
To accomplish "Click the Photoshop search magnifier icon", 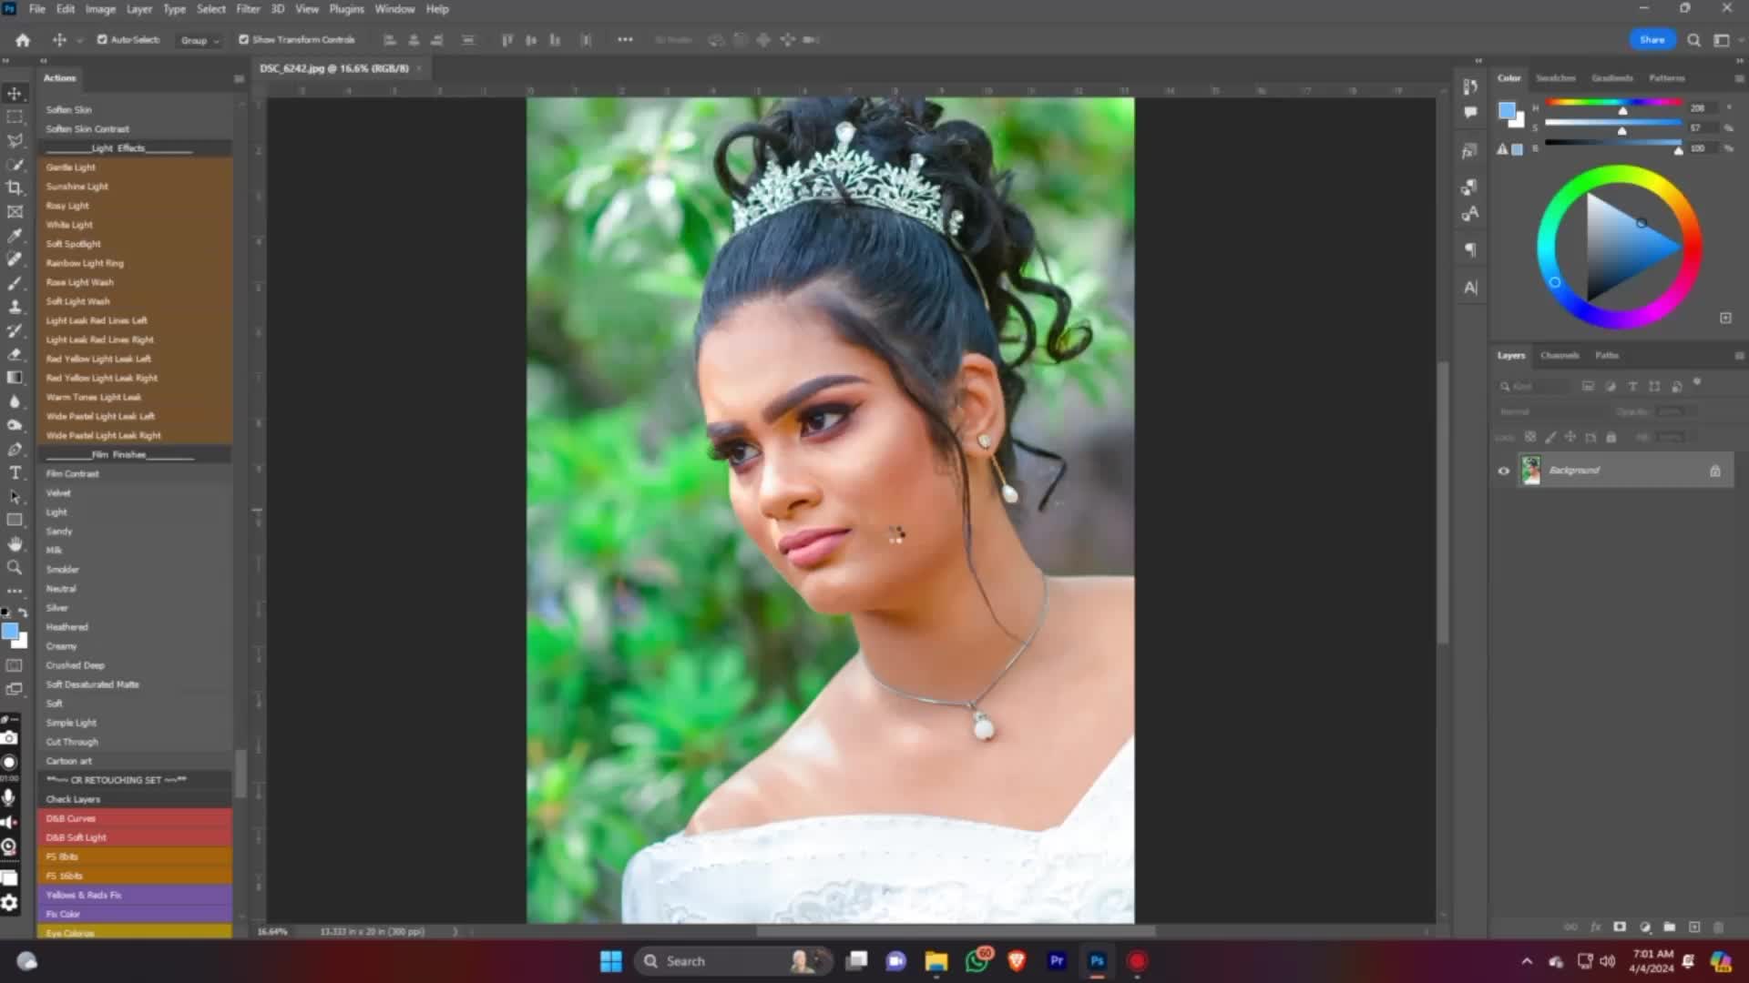I will [1693, 40].
